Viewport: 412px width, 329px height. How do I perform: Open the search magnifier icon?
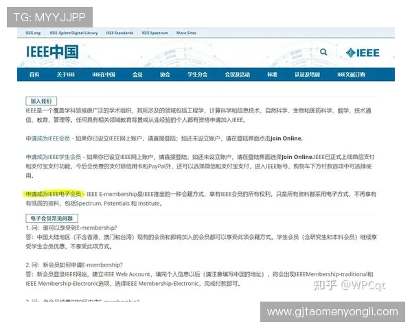323,52
